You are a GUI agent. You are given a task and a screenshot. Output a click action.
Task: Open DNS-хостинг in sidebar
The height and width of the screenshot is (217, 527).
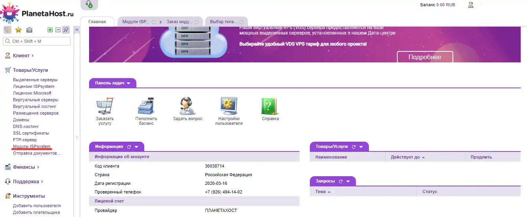[26, 126]
